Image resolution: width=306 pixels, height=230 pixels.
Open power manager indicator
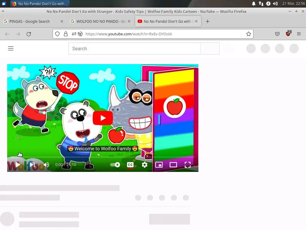tap(268, 4)
